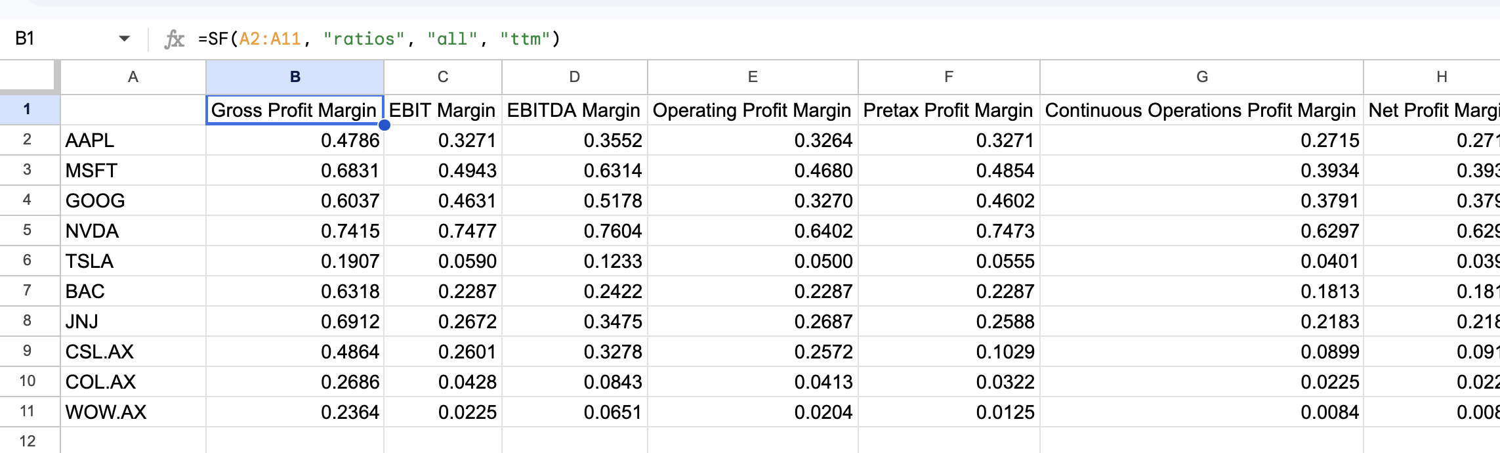Select the cell containing AAPL
The height and width of the screenshot is (453, 1500).
(133, 140)
